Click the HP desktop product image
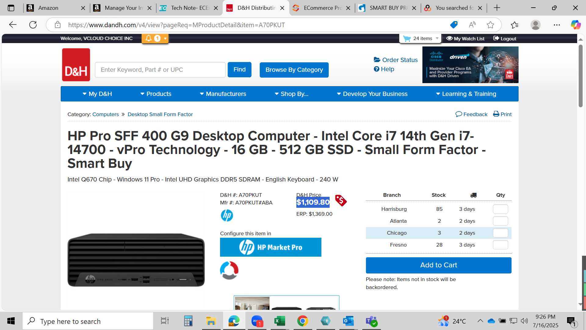Screen dimensions: 586x330 (x=136, y=260)
